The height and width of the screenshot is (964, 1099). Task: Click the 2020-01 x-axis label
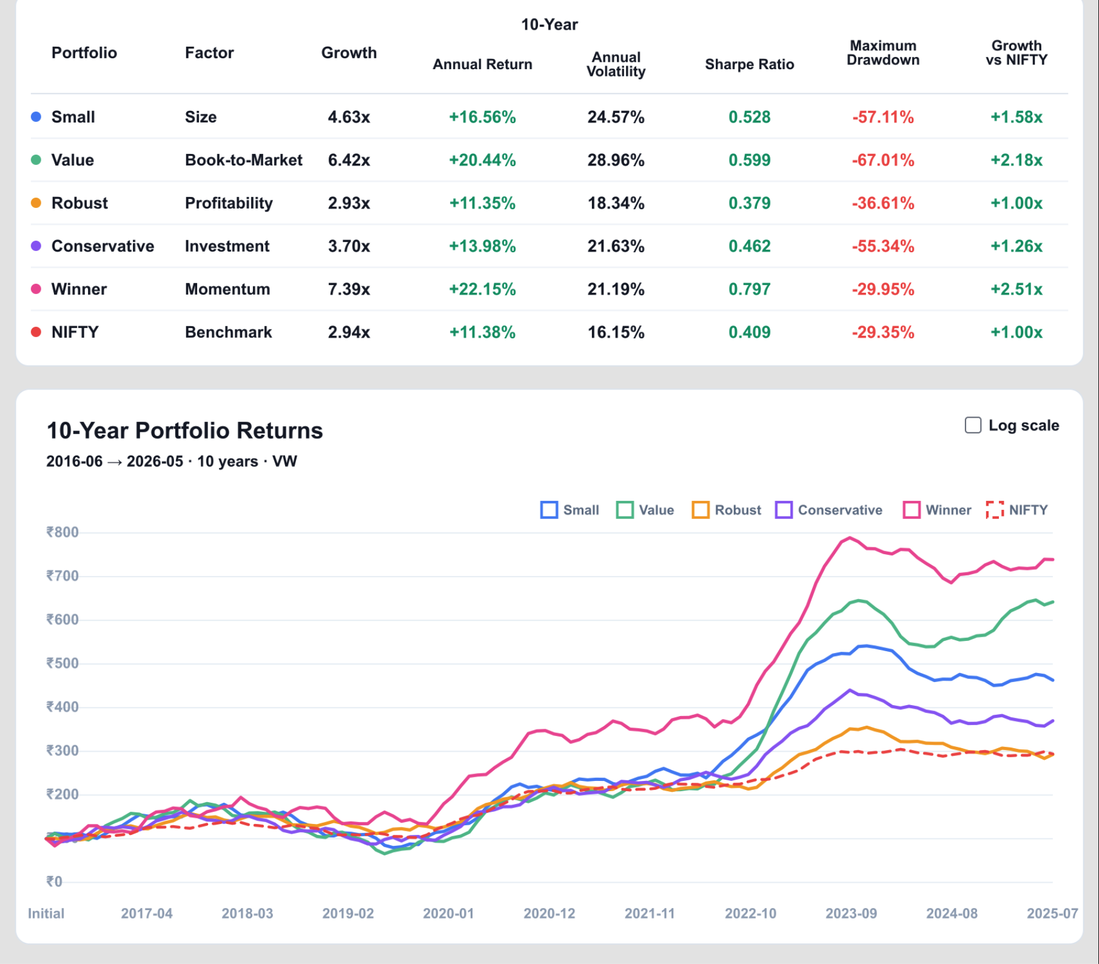(448, 913)
